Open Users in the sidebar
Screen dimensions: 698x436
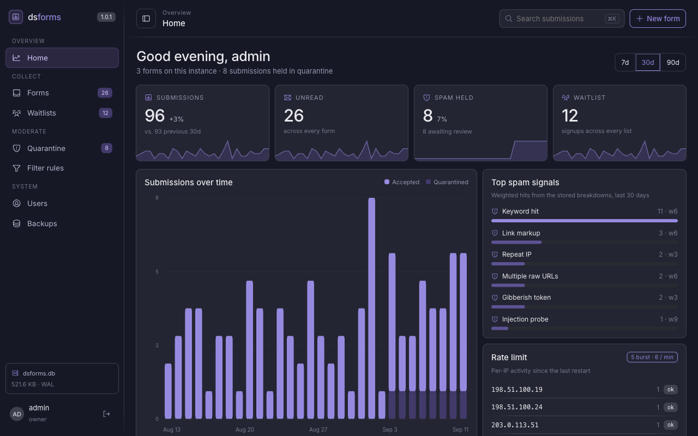[62, 203]
